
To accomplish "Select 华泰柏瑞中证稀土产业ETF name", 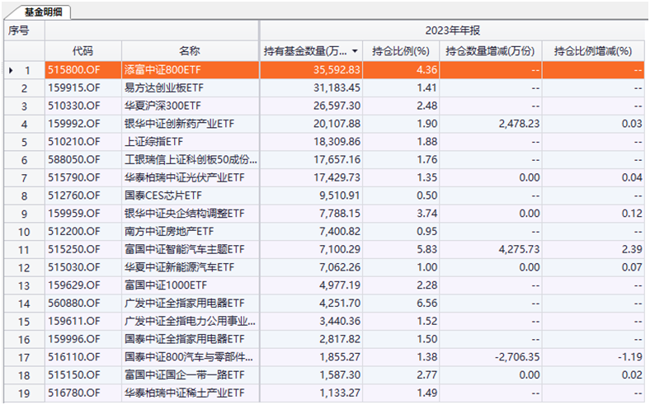I will coord(185,393).
